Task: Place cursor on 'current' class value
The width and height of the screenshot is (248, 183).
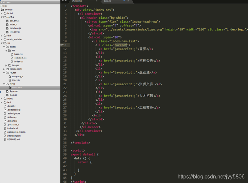Action: pyautogui.click(x=121, y=45)
